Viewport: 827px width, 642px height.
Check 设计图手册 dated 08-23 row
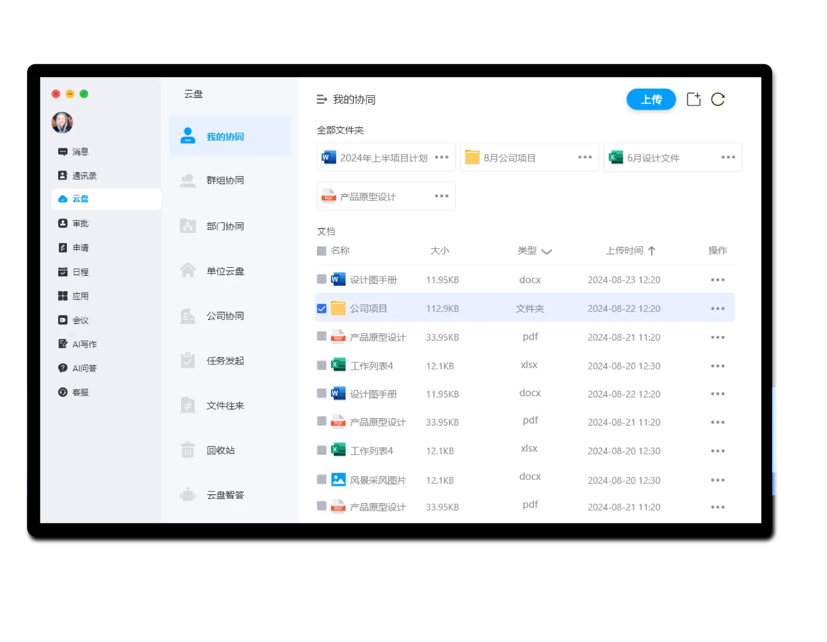coord(322,280)
